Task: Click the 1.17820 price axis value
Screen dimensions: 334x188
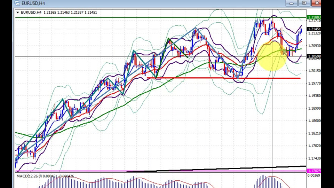Action: click(315, 146)
